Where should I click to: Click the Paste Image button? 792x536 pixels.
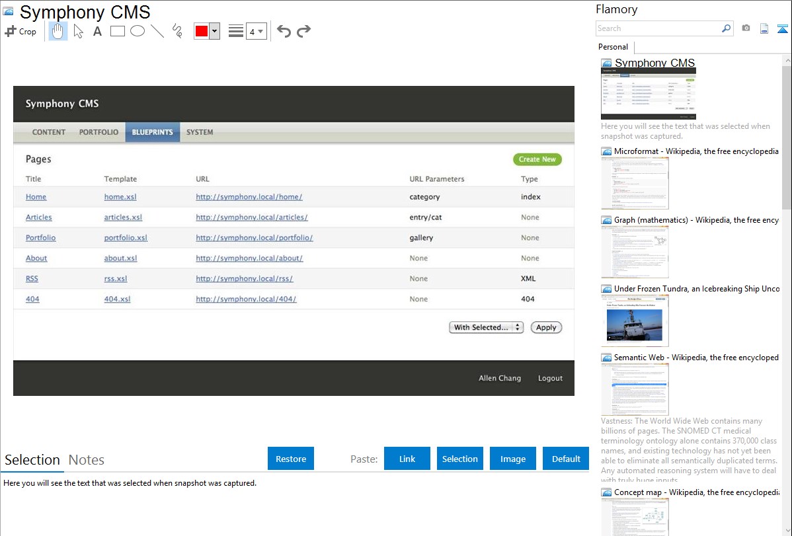pyautogui.click(x=513, y=459)
